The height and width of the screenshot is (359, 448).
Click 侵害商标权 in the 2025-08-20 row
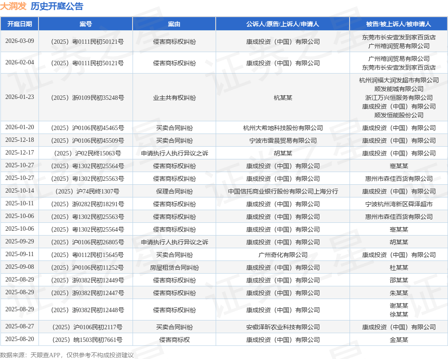pyautogui.click(x=174, y=340)
